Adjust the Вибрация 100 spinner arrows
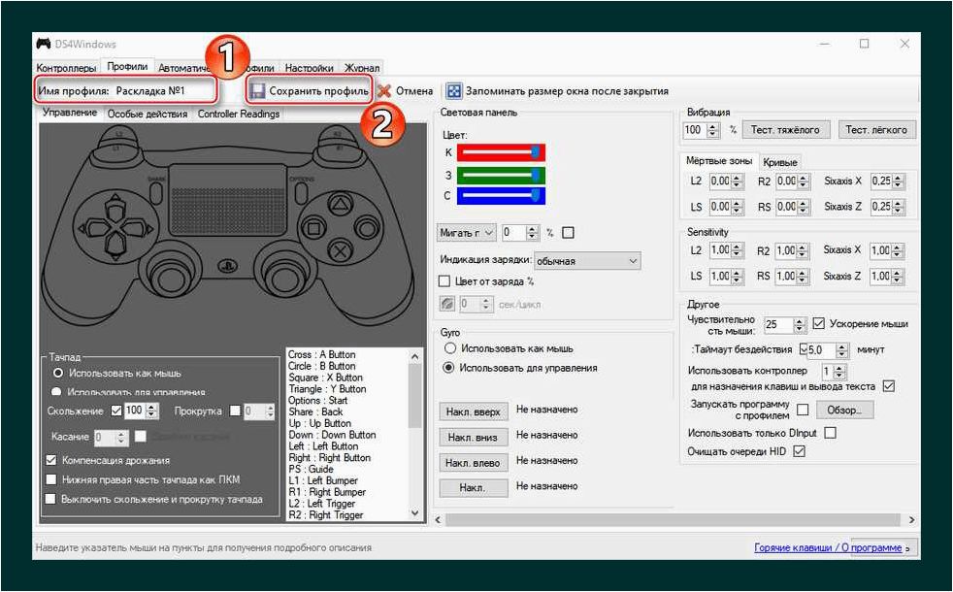 pos(713,129)
